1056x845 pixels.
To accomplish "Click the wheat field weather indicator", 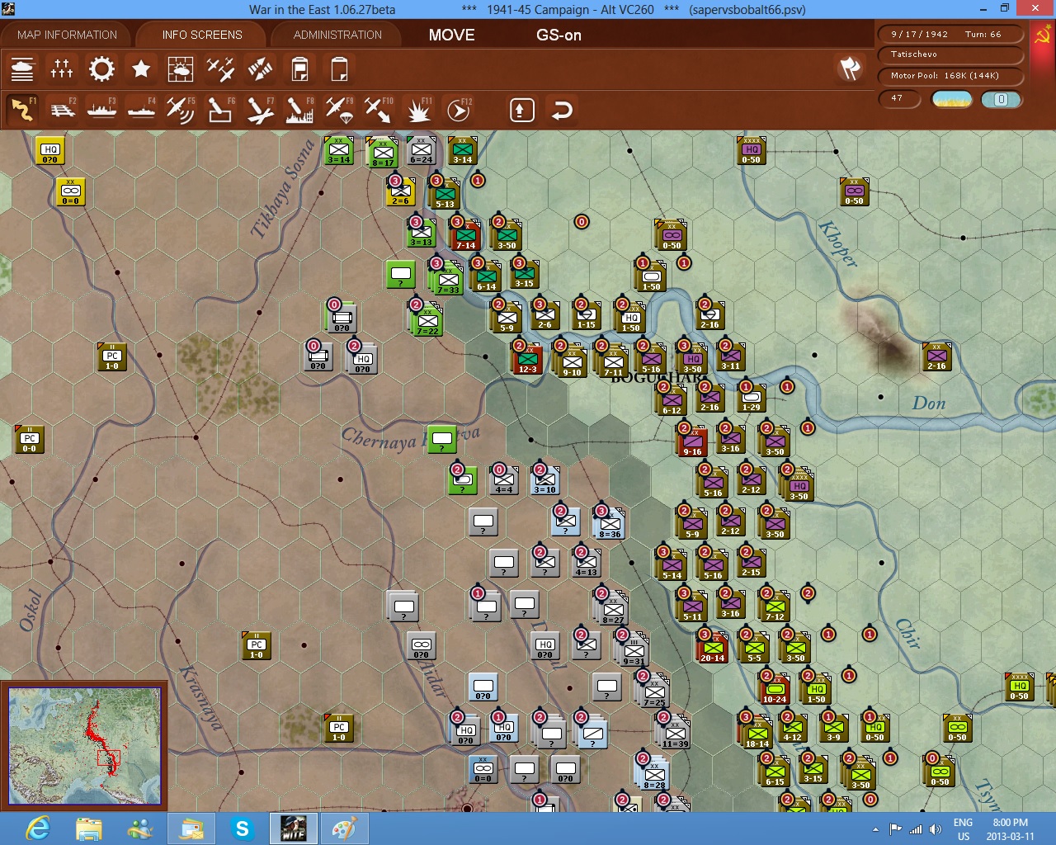I will 951,99.
